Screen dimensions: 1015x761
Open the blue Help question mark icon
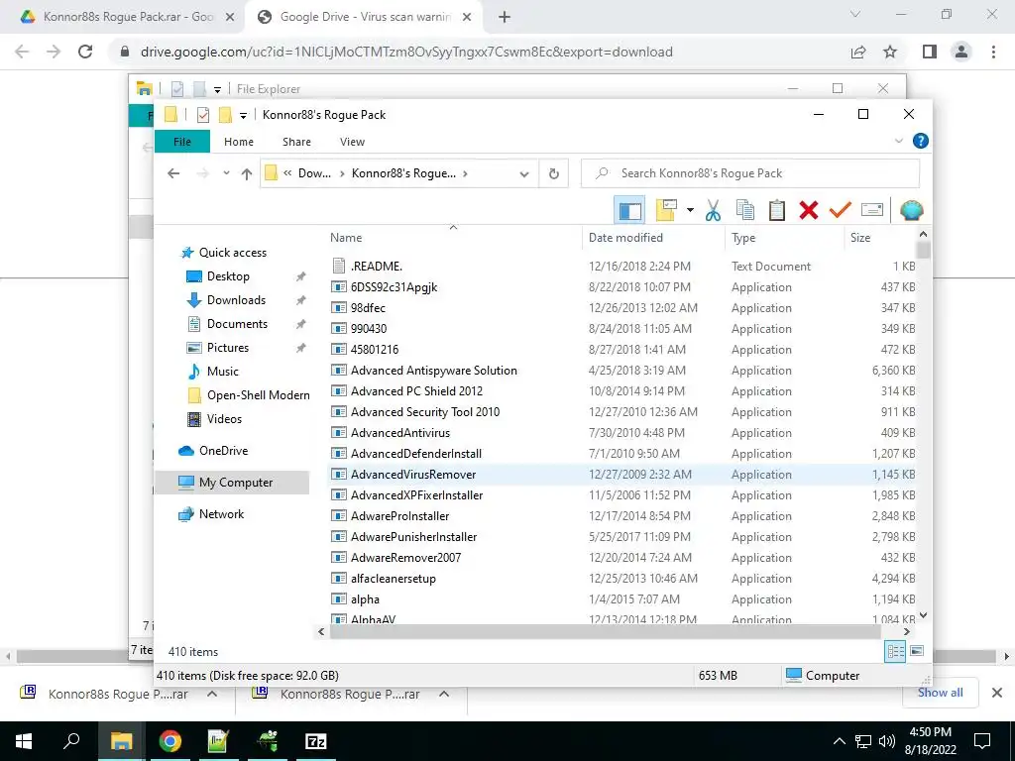[921, 141]
